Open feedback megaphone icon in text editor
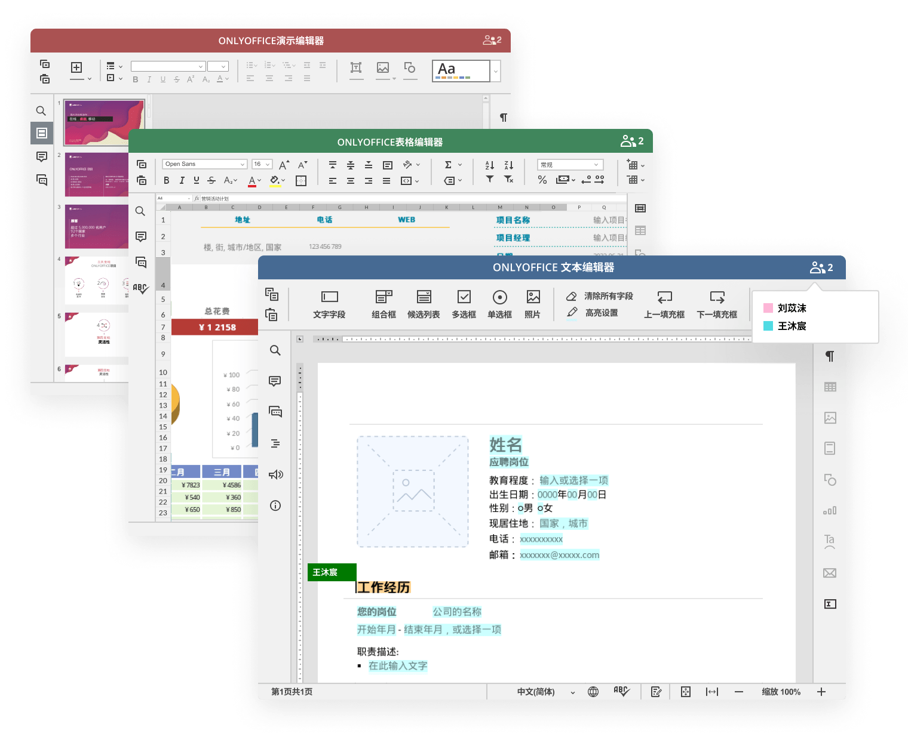Image resolution: width=908 pixels, height=740 pixels. [x=275, y=474]
